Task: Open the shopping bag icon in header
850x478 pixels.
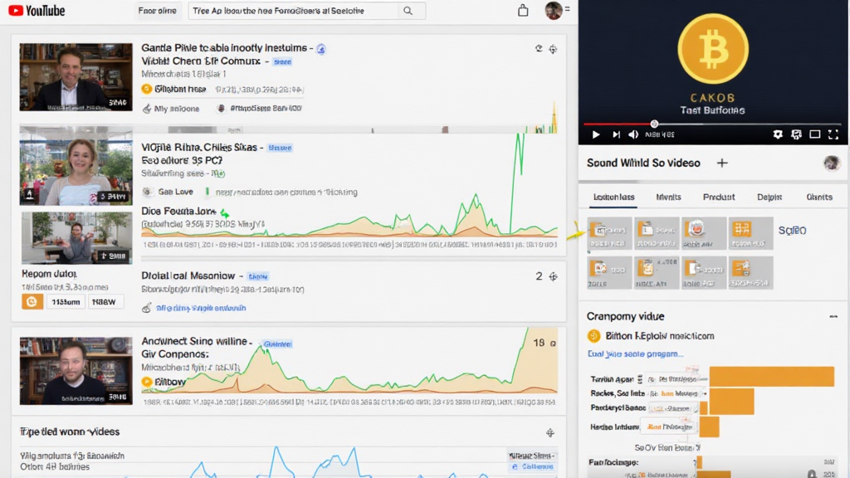Action: pos(522,11)
